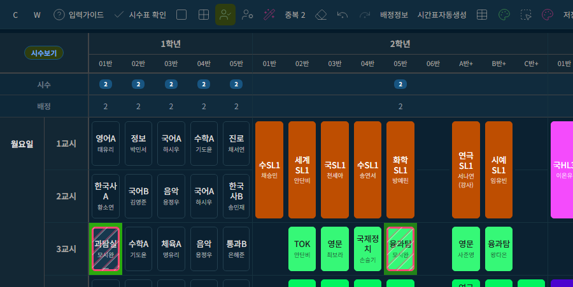573x287 pixels.
Task: Select the green 융과탐 왕다은 card
Action: (x=499, y=249)
